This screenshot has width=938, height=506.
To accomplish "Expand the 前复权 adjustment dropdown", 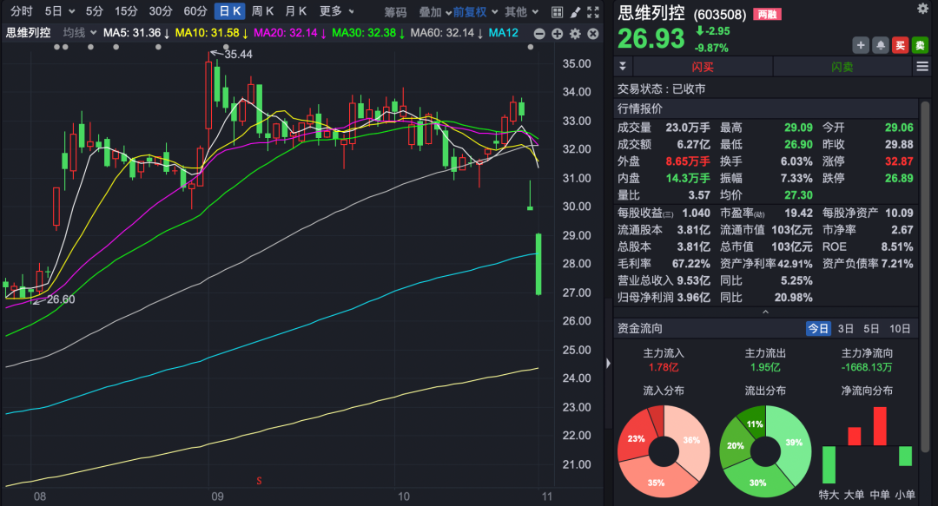I will point(476,12).
